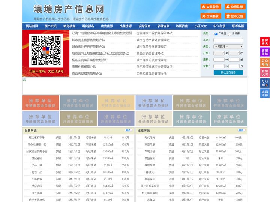
Task: Click the 金币充值 coin recharge button
Action: [235, 16]
